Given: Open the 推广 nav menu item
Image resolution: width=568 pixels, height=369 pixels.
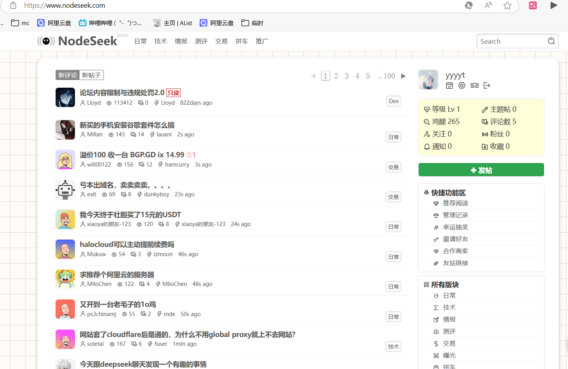Looking at the screenshot, I should click(262, 41).
